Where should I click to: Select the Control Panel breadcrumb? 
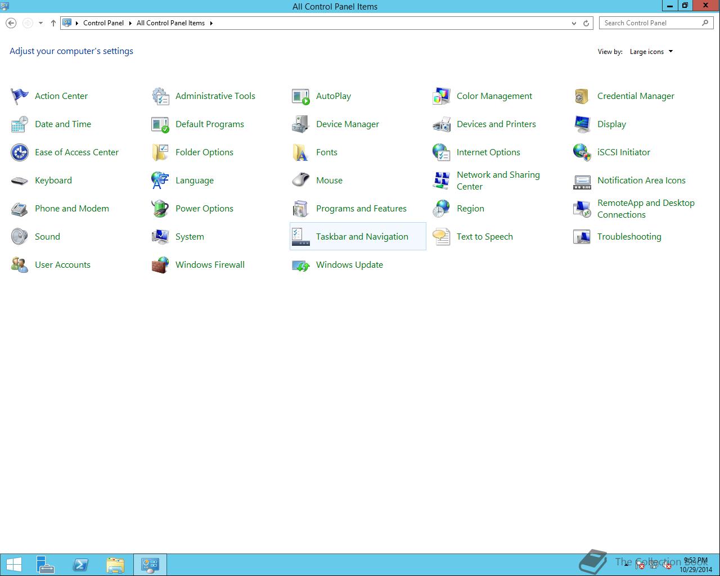click(103, 23)
